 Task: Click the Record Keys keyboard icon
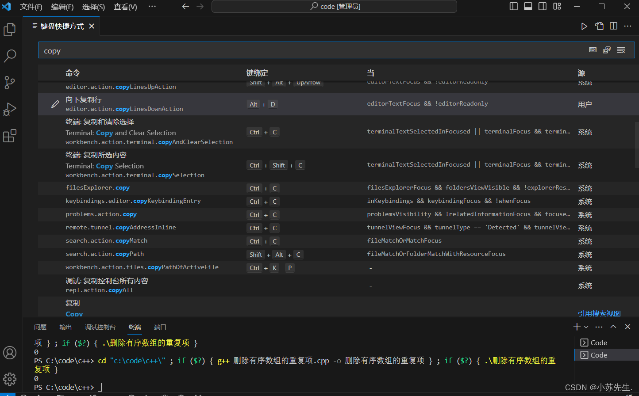[593, 49]
